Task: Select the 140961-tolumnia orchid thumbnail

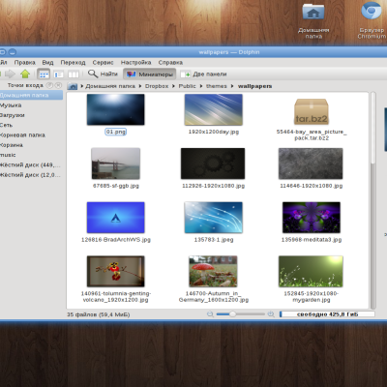Action: [116, 271]
